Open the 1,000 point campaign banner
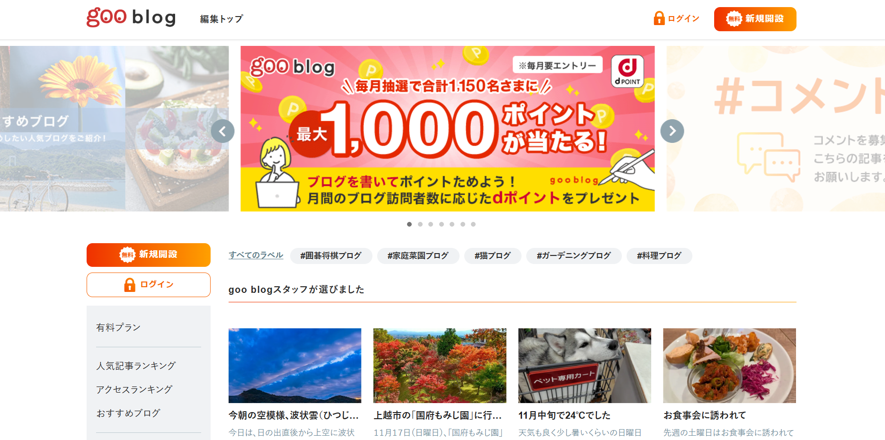 (448, 129)
